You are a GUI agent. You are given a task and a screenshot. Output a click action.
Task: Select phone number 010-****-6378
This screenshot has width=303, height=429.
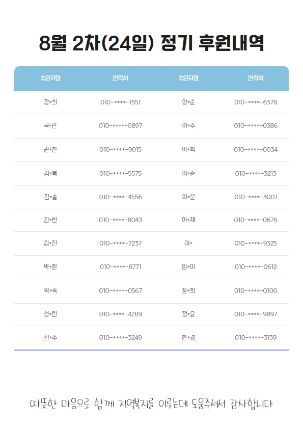tap(256, 102)
